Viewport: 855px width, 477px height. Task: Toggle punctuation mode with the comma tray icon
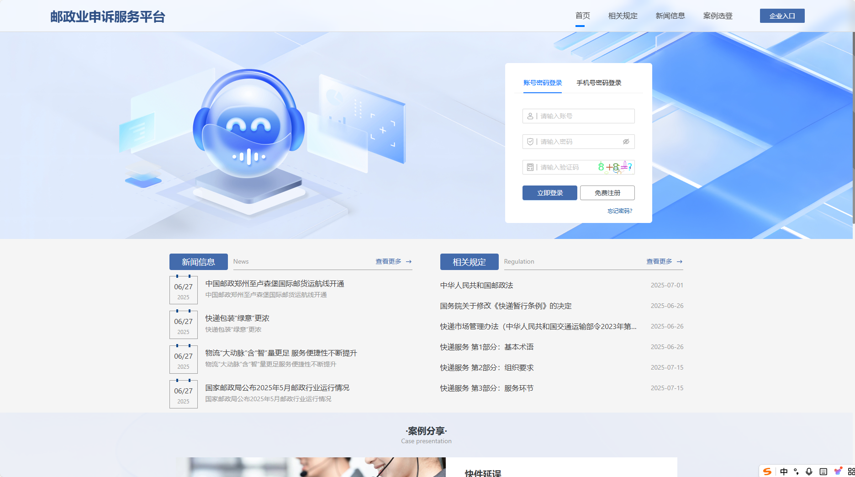coord(797,471)
